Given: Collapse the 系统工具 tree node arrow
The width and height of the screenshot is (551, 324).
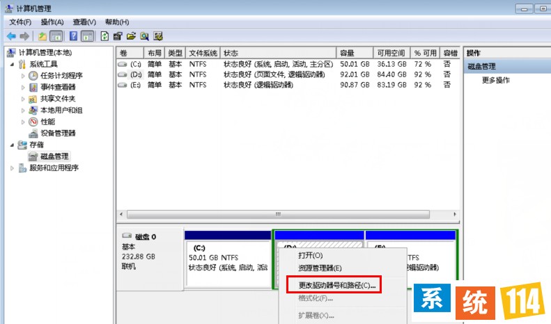Looking at the screenshot, I should pyautogui.click(x=13, y=64).
